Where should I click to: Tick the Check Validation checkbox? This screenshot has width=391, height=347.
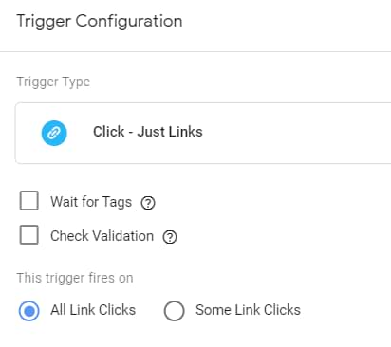29,235
